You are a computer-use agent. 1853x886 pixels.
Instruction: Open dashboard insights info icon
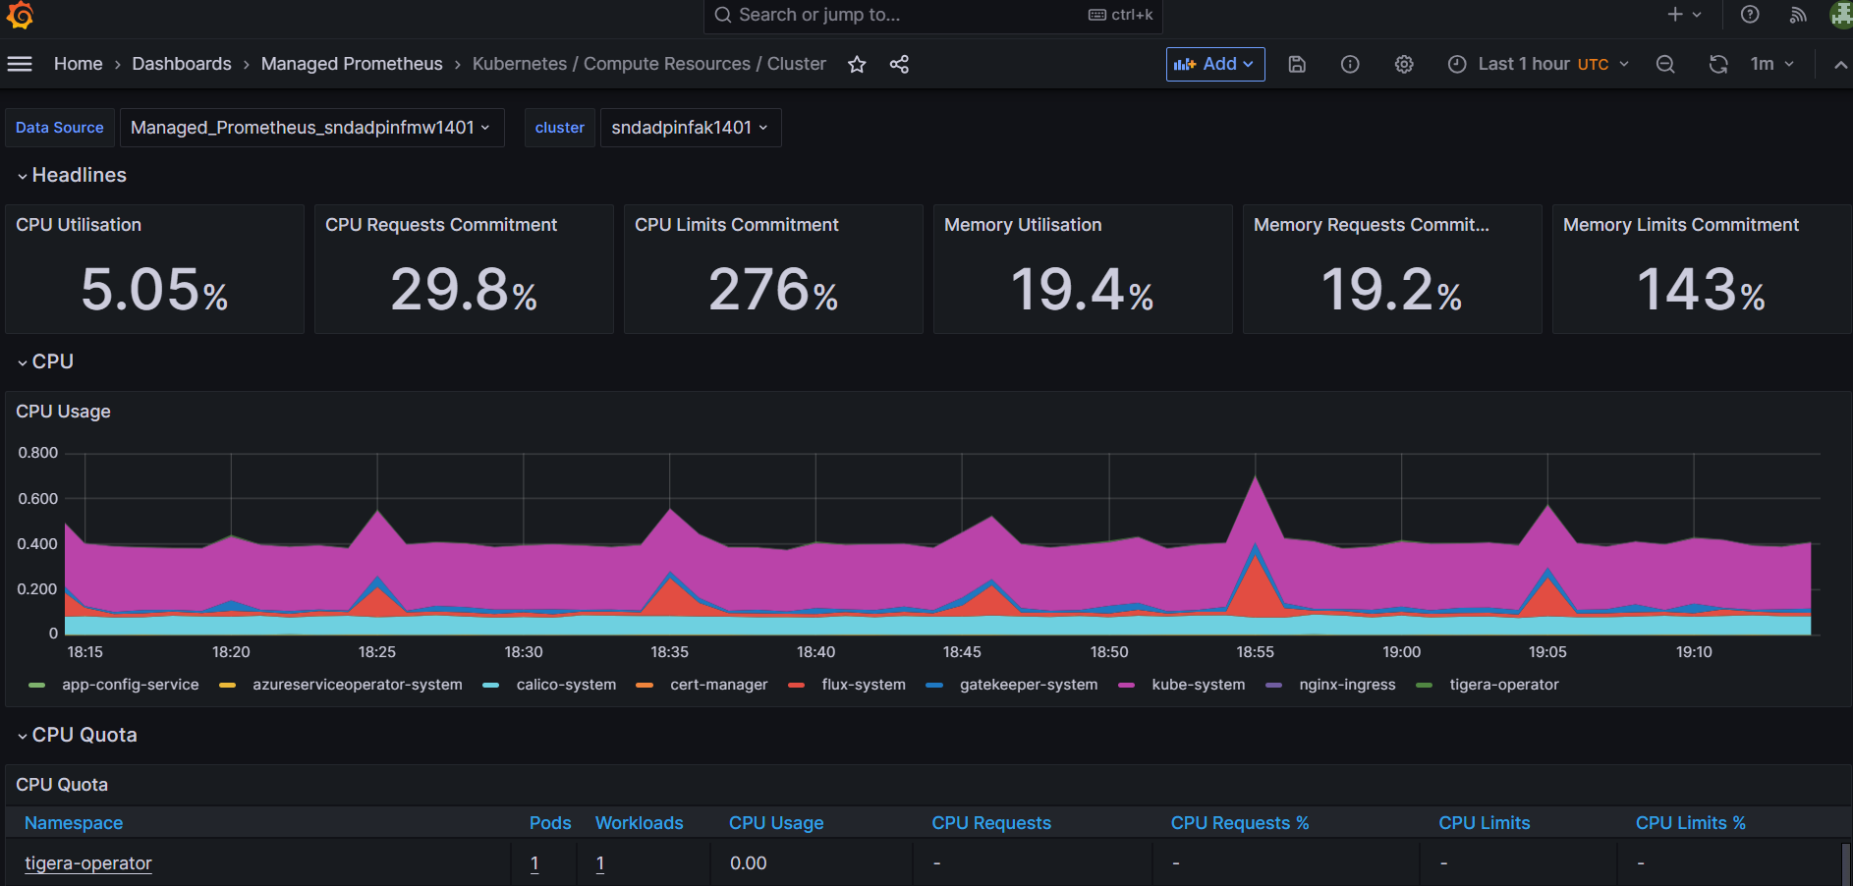(1350, 64)
